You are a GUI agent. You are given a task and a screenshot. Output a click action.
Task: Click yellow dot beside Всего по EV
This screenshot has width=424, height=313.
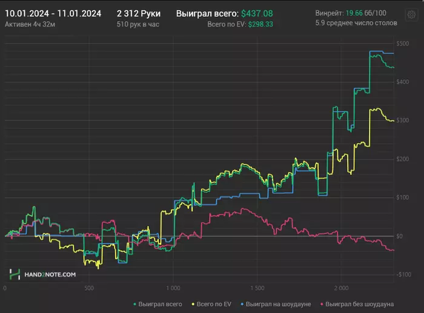tap(193, 305)
